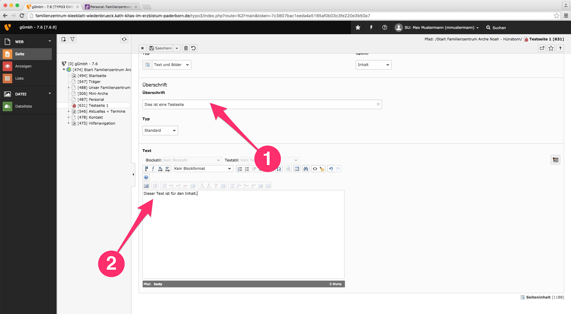Open the Liste module in sidebar
The image size is (571, 314).
click(x=19, y=78)
